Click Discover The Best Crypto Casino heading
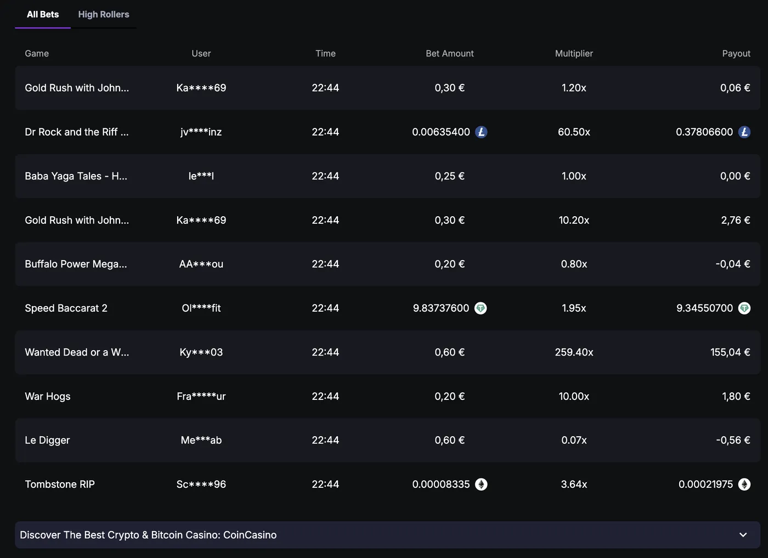Screen dimensions: 768x558 148,535
